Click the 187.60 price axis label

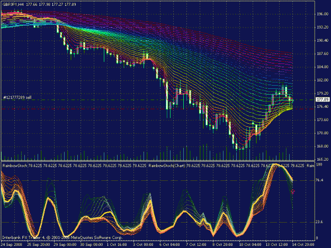(x=323, y=54)
